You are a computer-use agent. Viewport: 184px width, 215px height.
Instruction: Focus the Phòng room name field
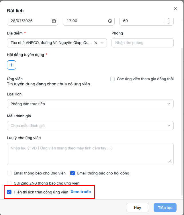142,43
